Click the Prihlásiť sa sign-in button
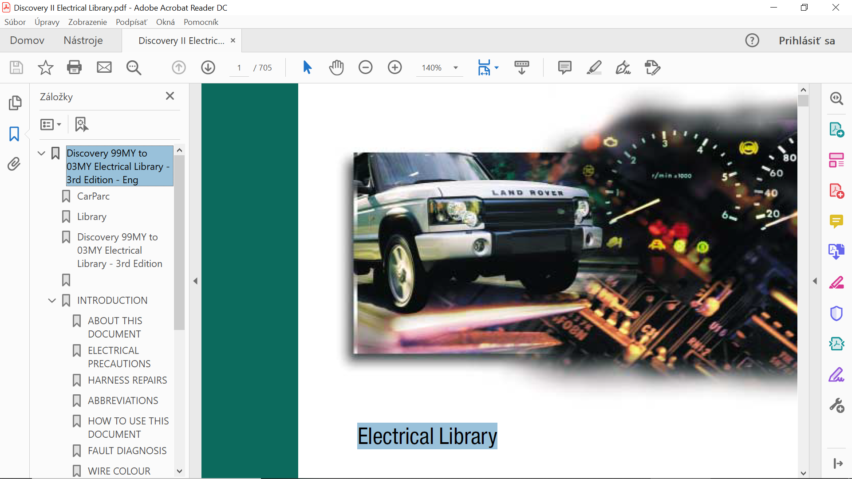This screenshot has width=852, height=479. [x=806, y=41]
